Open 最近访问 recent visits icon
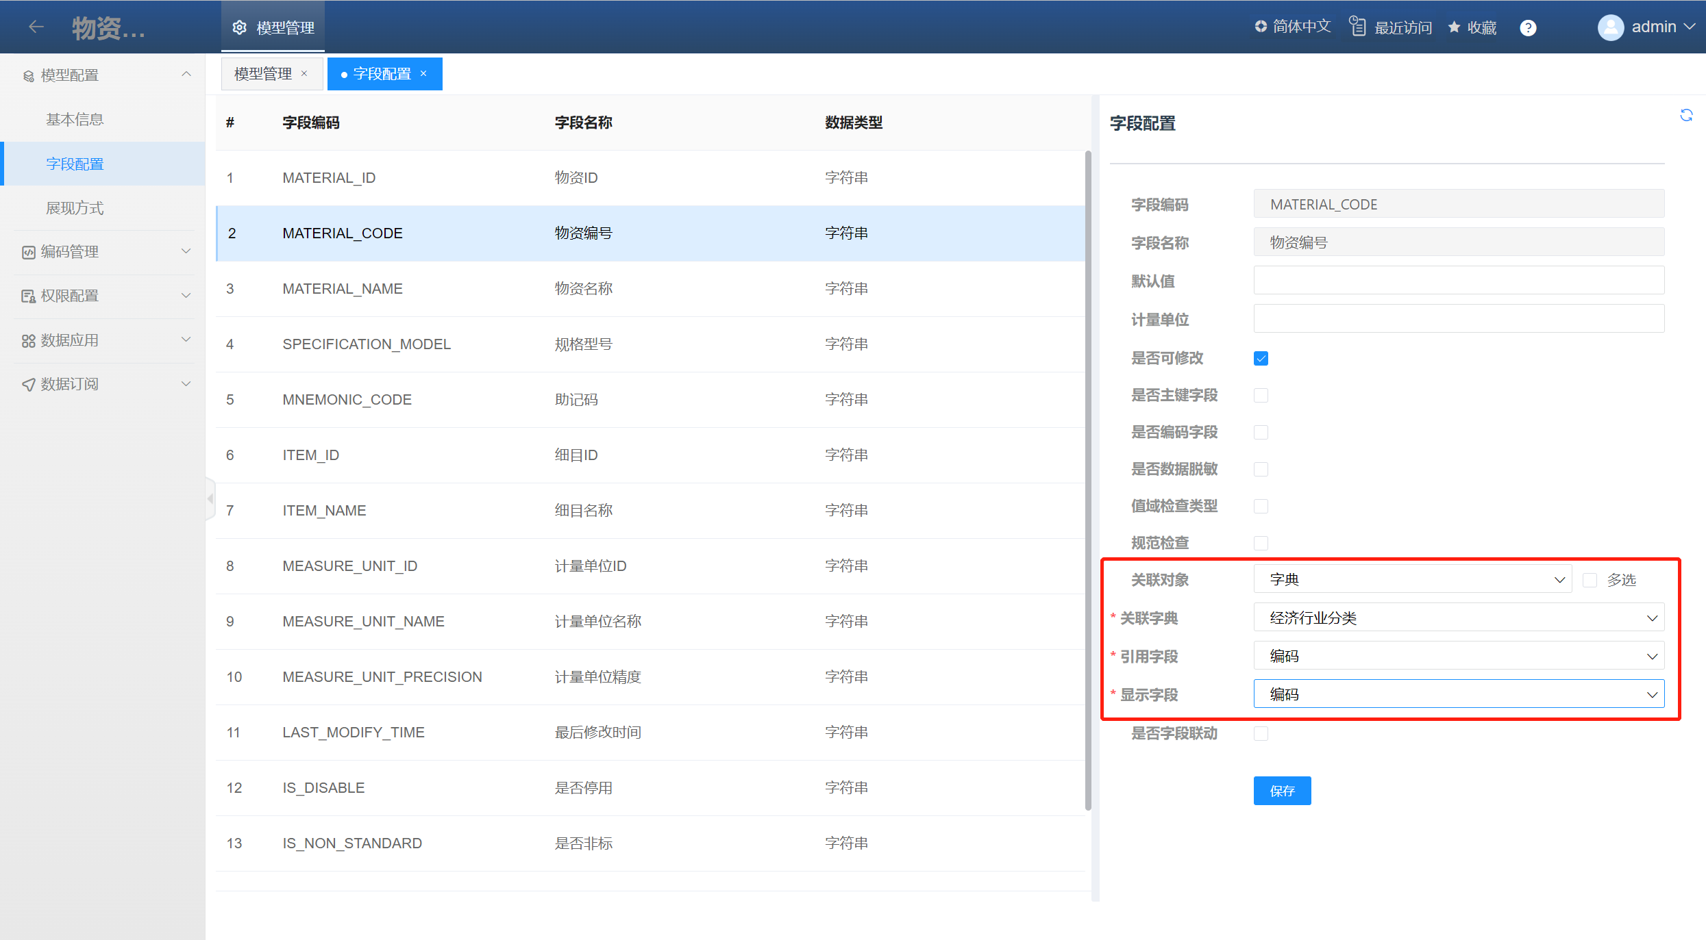 tap(1357, 27)
